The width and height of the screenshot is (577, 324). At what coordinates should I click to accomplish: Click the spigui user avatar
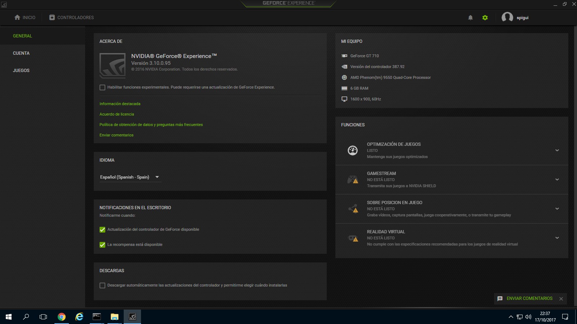(507, 17)
